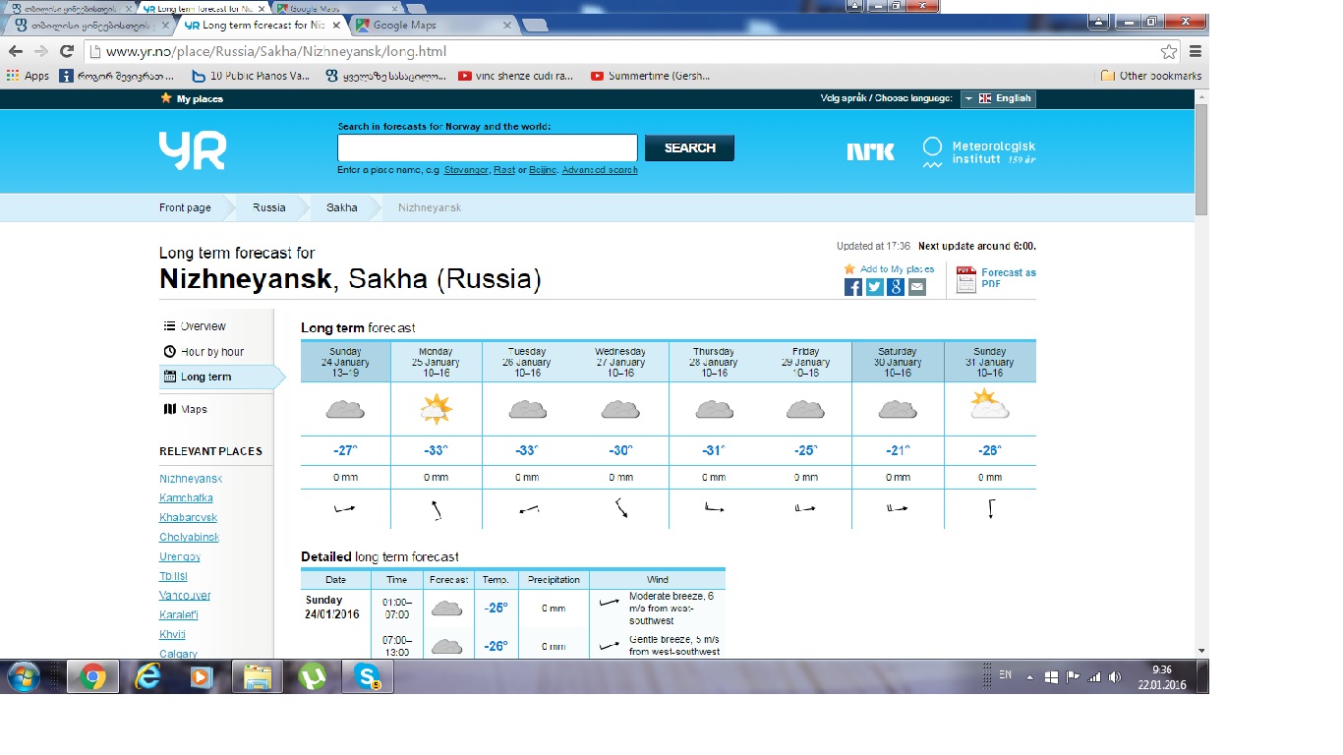Image resolution: width=1343 pixels, height=755 pixels.
Task: Click the Russia breadcrumb
Action: tap(268, 207)
